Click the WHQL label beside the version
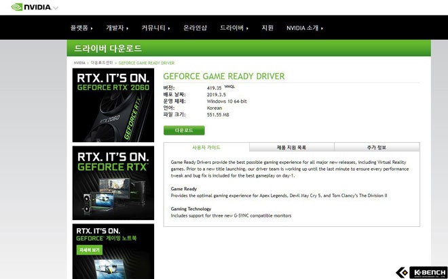This screenshot has height=279, width=448. tap(229, 87)
